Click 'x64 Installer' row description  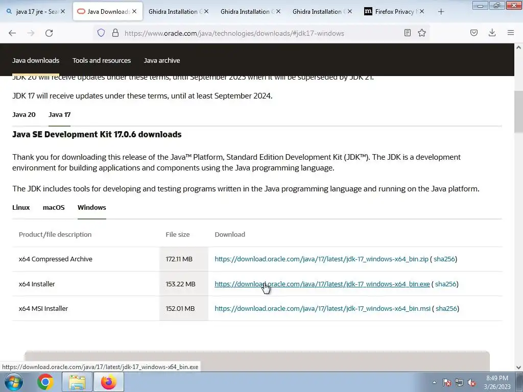pos(37,284)
